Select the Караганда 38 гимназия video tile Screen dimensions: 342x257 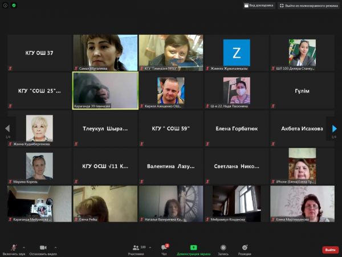pyautogui.click(x=105, y=90)
